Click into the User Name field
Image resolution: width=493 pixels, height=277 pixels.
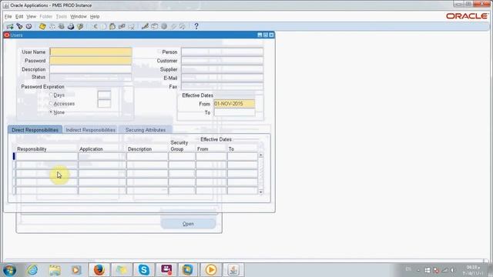click(x=91, y=52)
